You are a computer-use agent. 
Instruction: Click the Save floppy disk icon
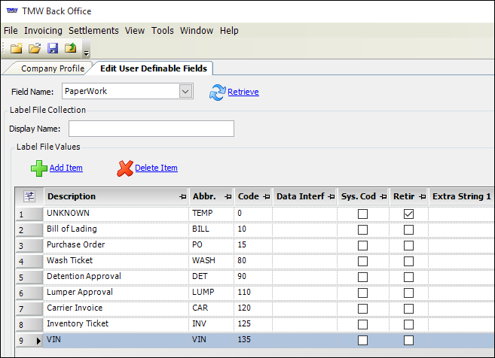[53, 49]
